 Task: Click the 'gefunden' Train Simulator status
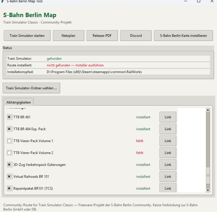[54, 59]
